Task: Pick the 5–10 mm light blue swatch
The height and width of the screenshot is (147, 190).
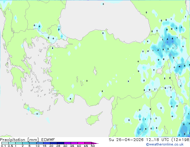Action: [33, 143]
